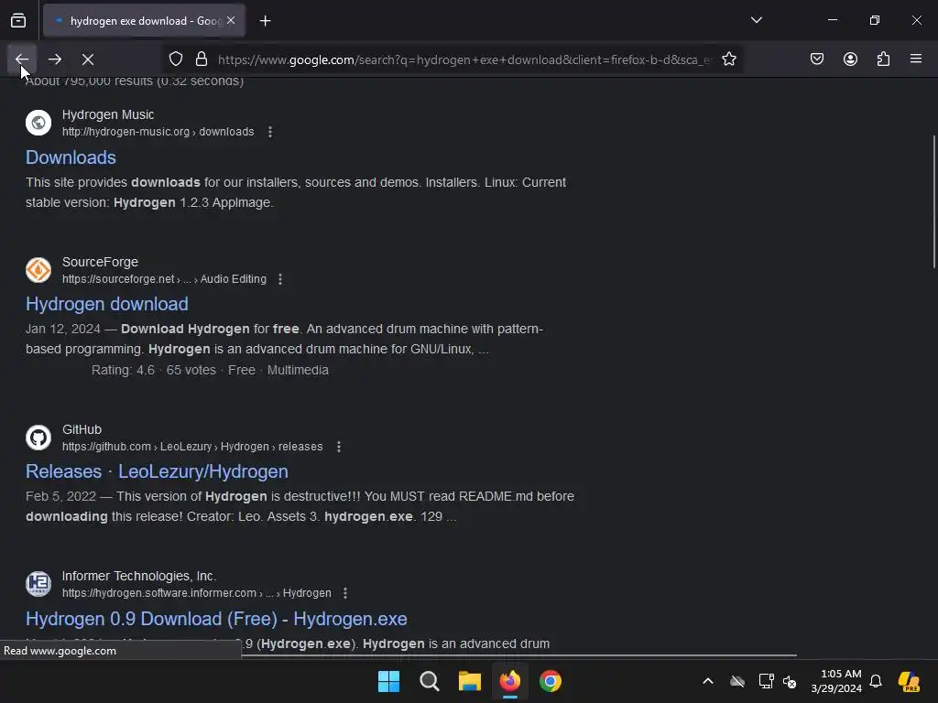
Task: Open more options for SourceForge result
Action: click(x=280, y=279)
